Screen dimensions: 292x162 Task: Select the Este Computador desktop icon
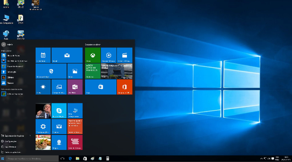click(6, 19)
